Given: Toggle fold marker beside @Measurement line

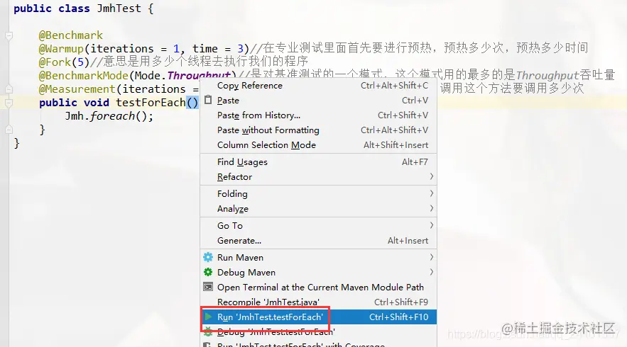Looking at the screenshot, I should [9, 89].
